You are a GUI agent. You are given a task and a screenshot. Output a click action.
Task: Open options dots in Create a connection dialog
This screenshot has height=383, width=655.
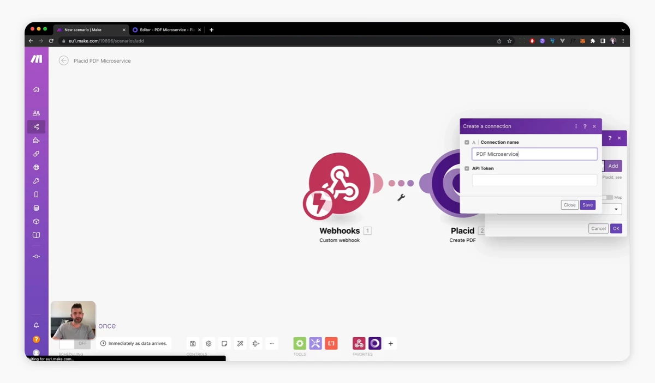point(576,126)
